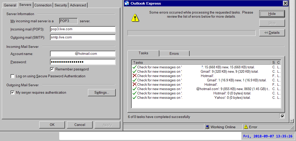Collapse the error list with Details button
Viewport: 296px width, 141px height.
click(x=272, y=33)
